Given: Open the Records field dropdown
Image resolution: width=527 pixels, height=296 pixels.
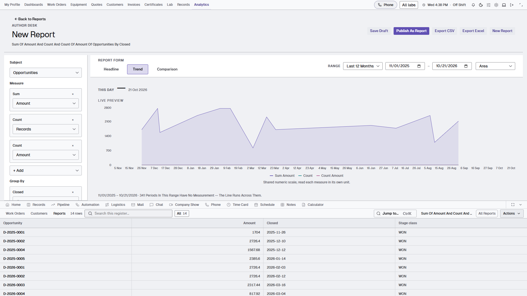Looking at the screenshot, I should point(46,129).
